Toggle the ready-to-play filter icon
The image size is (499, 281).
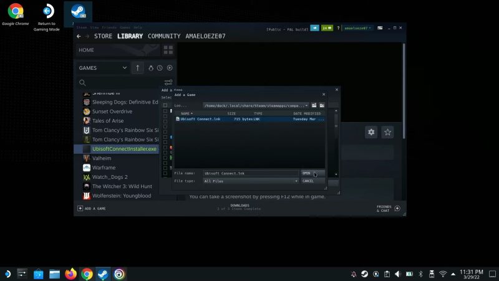[x=170, y=68]
